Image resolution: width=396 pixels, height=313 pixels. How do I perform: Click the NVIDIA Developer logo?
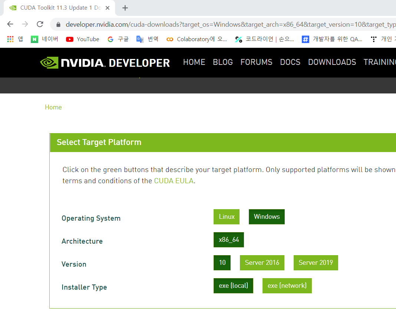point(105,63)
